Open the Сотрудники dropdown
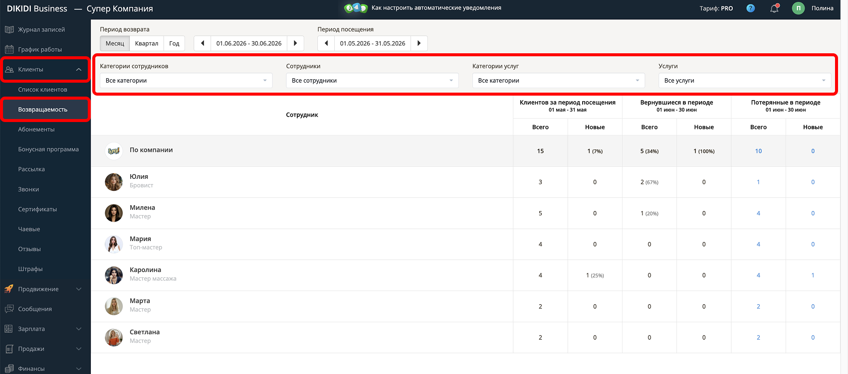Image resolution: width=848 pixels, height=374 pixels. pyautogui.click(x=372, y=81)
